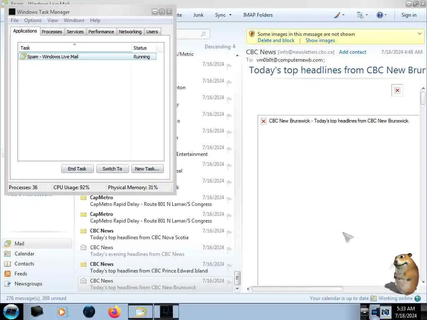
Task: Click the Delete and block link
Action: [x=276, y=40]
